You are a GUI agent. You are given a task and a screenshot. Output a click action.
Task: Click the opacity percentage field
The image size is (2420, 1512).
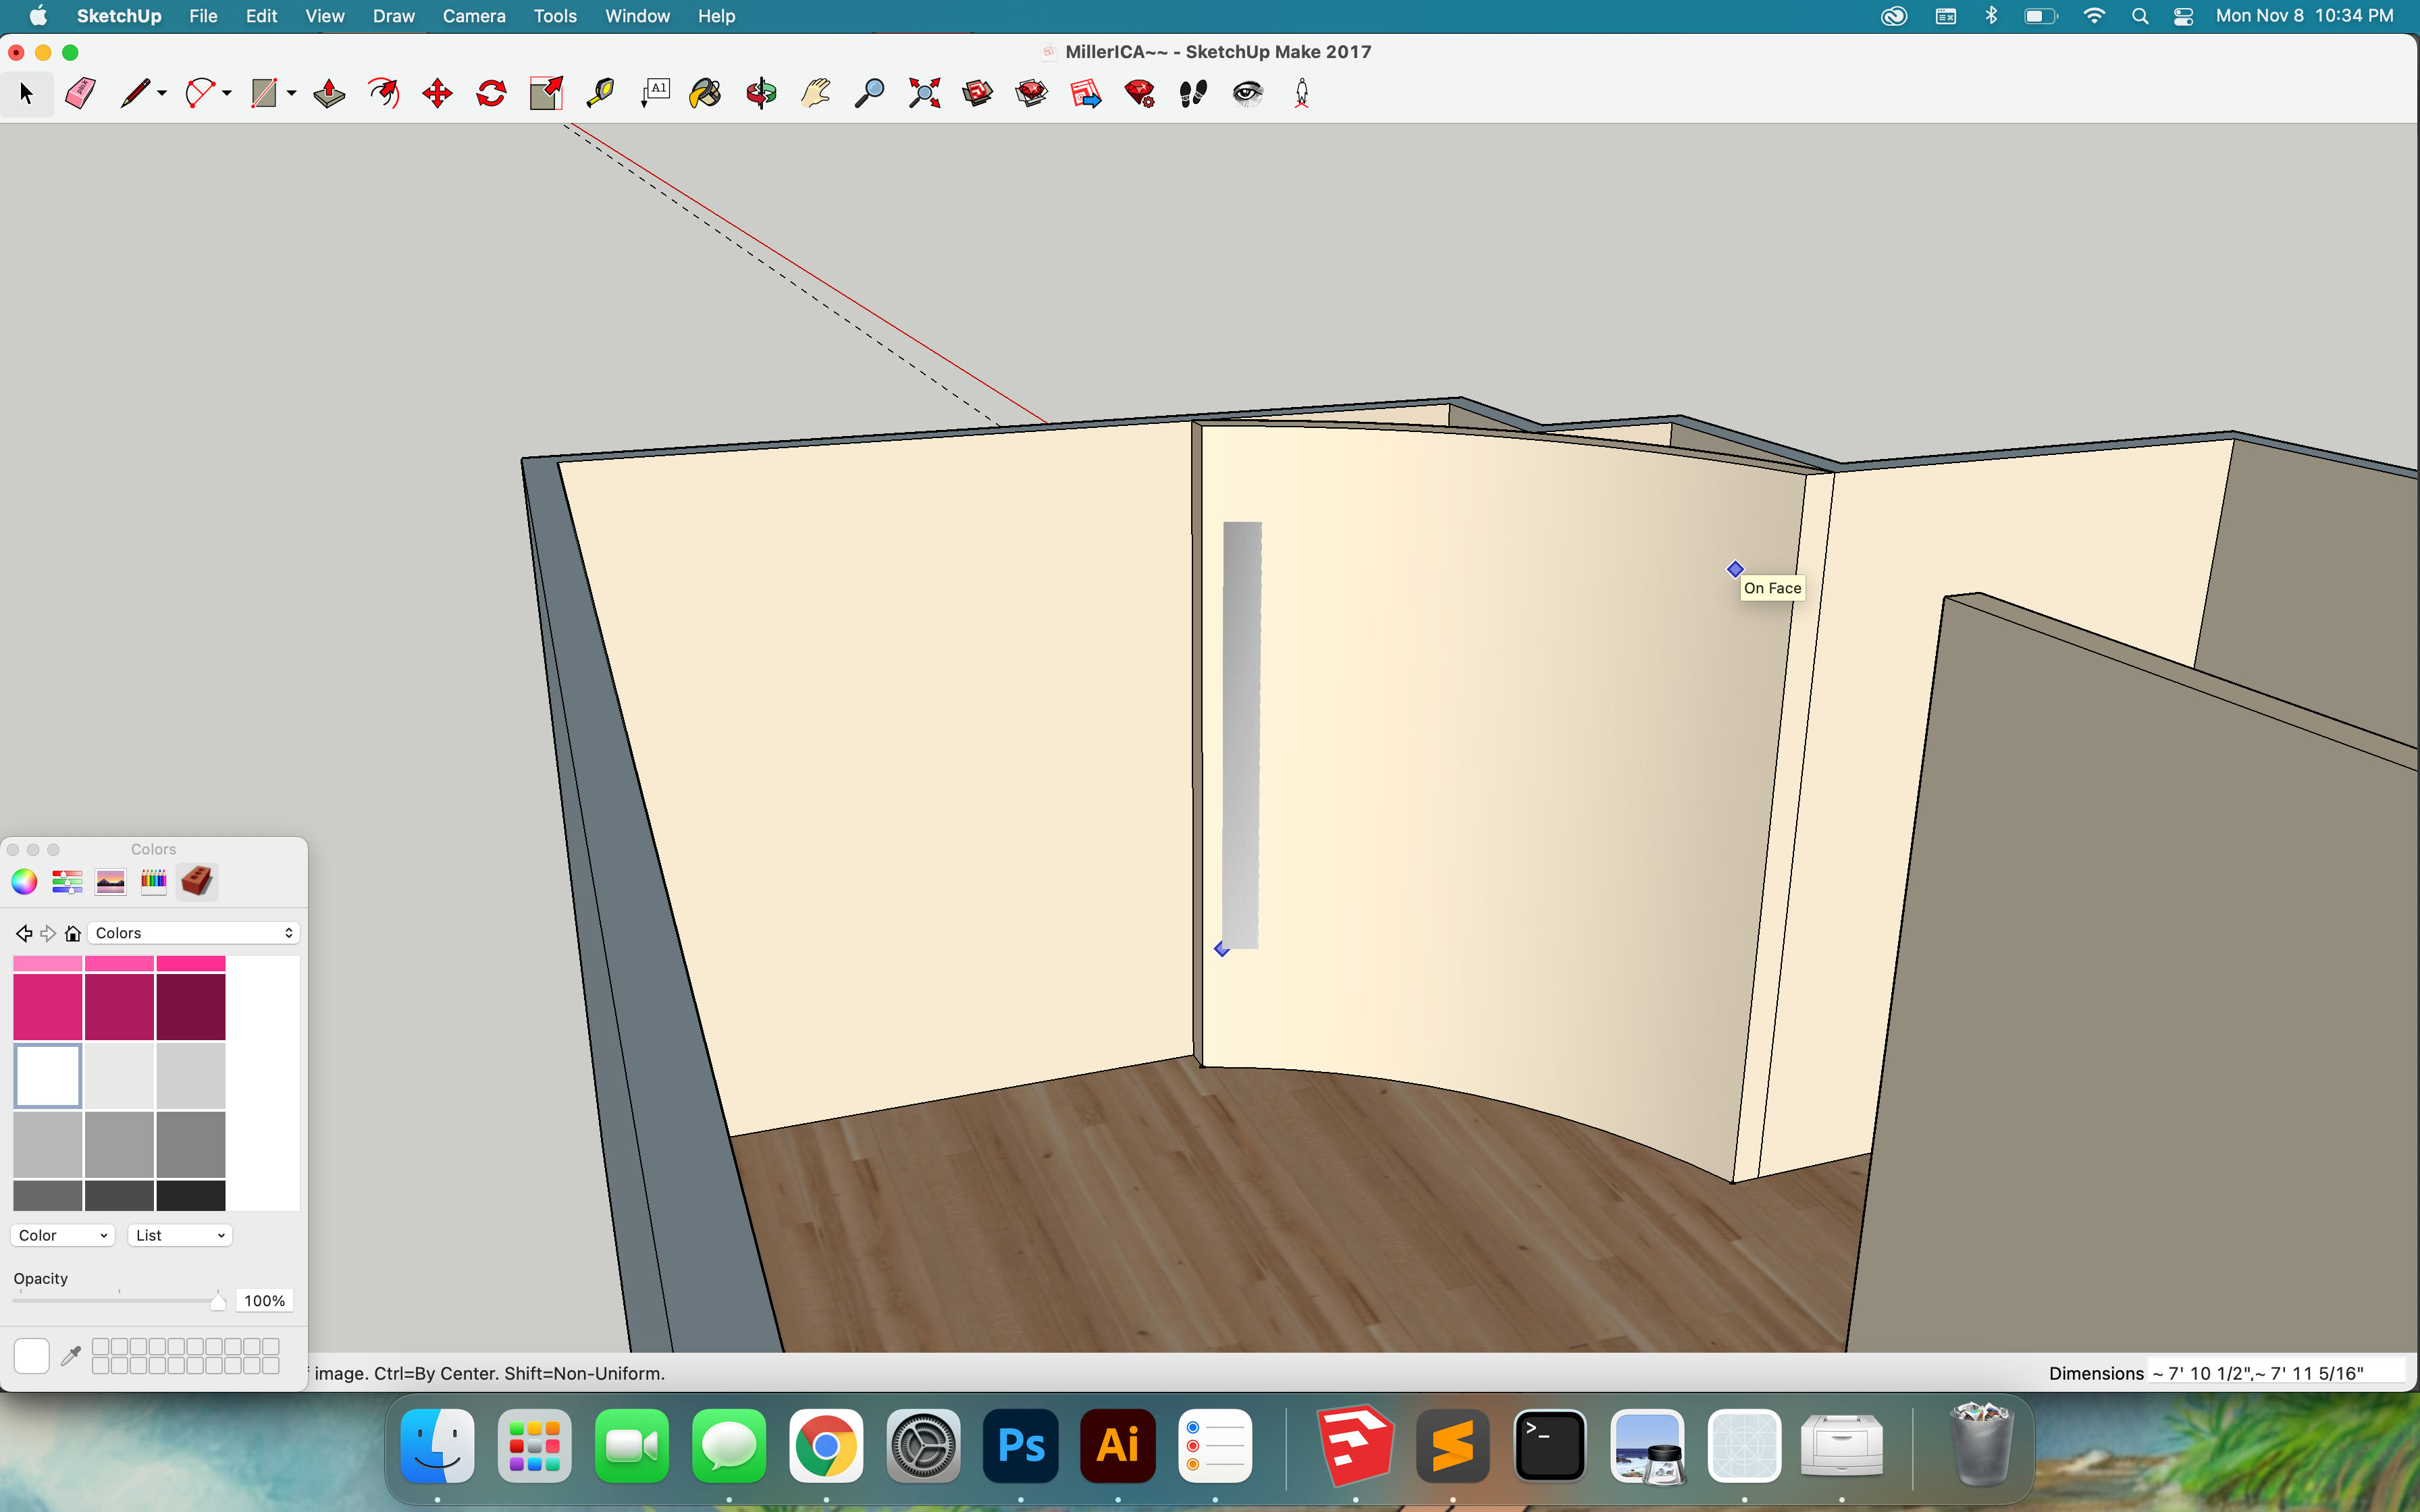point(264,1301)
